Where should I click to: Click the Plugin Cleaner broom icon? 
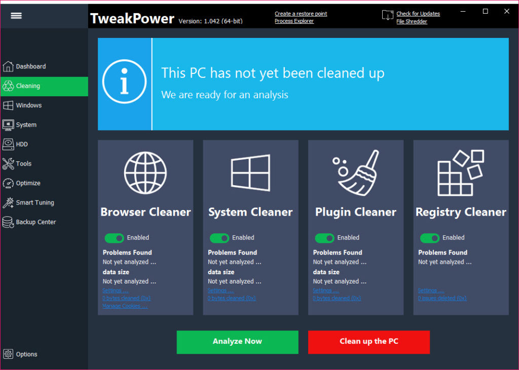(x=356, y=173)
